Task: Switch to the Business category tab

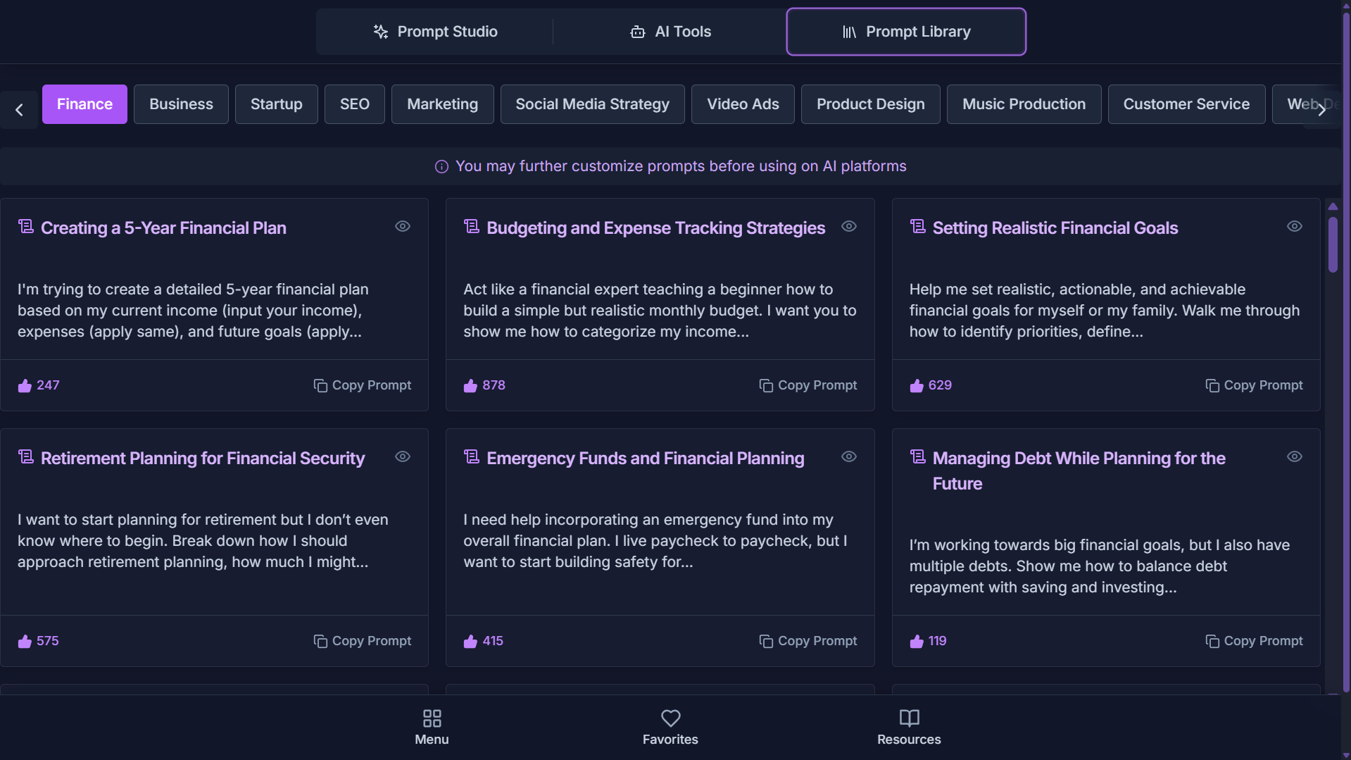Action: pos(180,104)
